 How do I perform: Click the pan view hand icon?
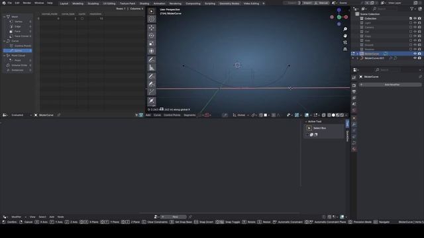coord(345,36)
